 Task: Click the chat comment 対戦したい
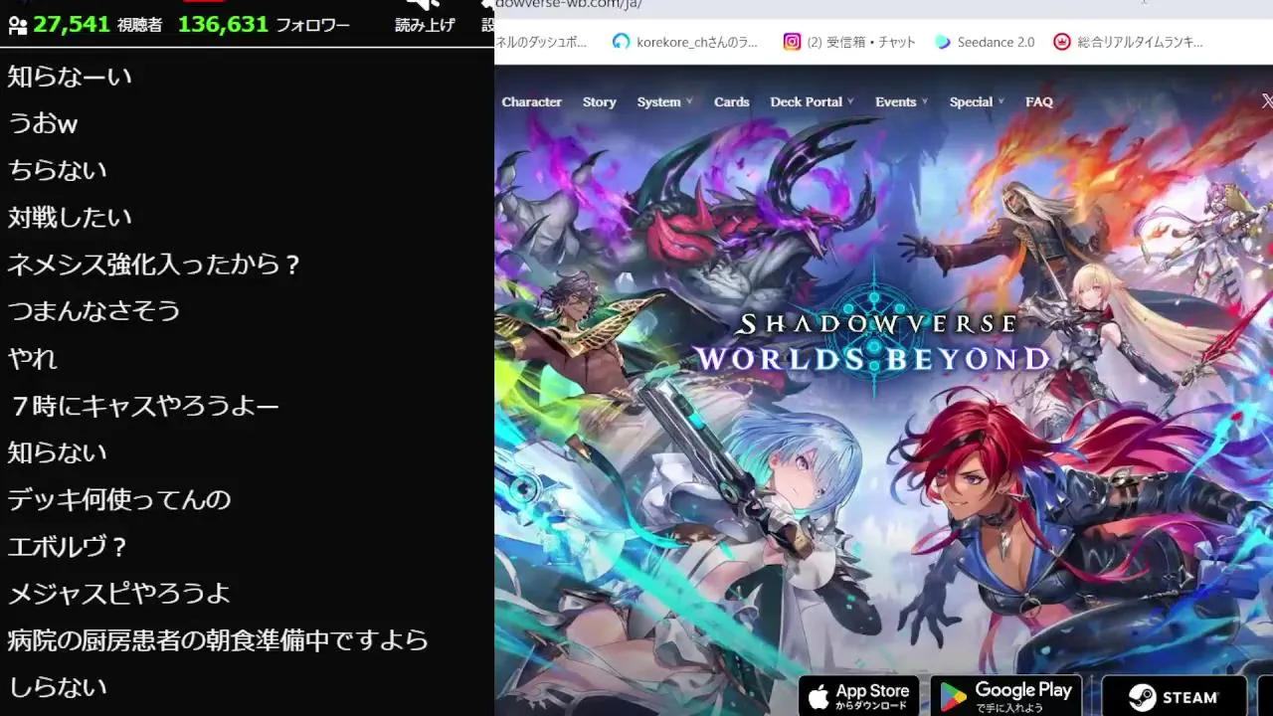pos(70,217)
